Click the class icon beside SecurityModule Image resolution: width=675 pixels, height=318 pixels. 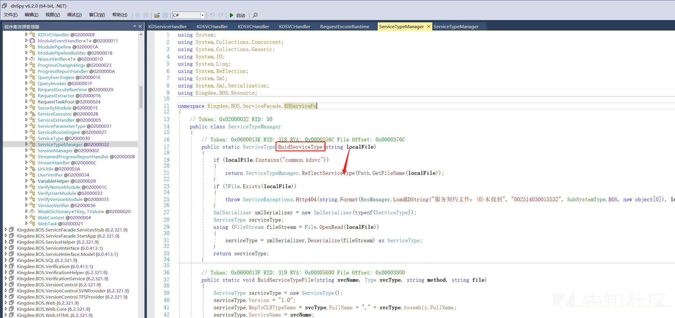click(x=32, y=108)
